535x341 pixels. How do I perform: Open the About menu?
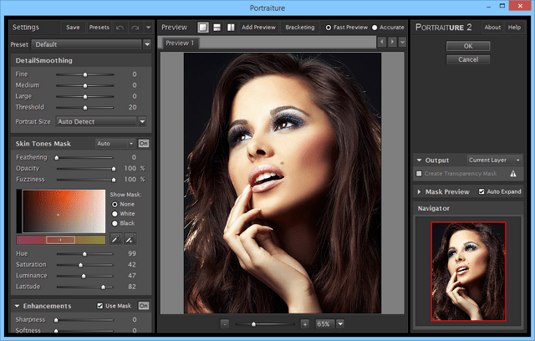492,27
